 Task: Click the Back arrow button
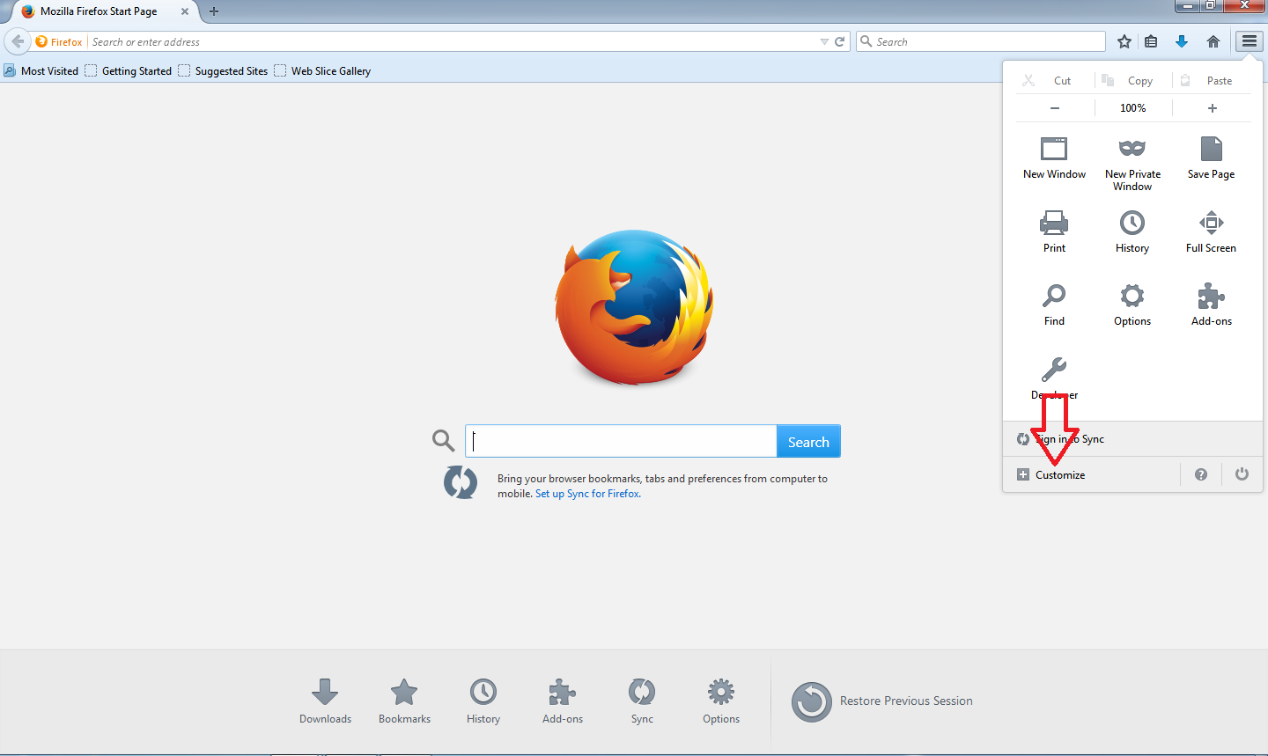pyautogui.click(x=18, y=41)
